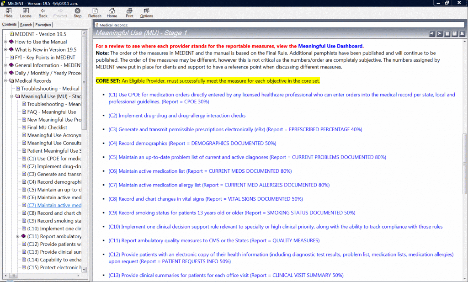Open (C6) Maintain active medication list link
The height and width of the screenshot is (282, 468).
coord(200,171)
